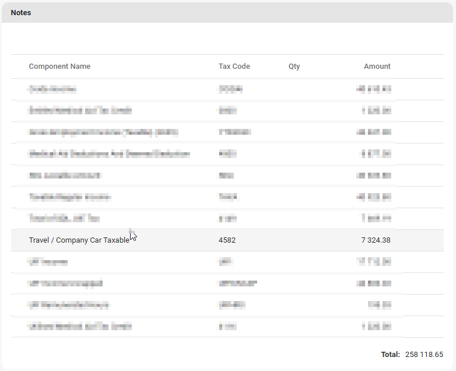
Task: Click the blurred amount just below 7 324.38
Action: click(377, 262)
